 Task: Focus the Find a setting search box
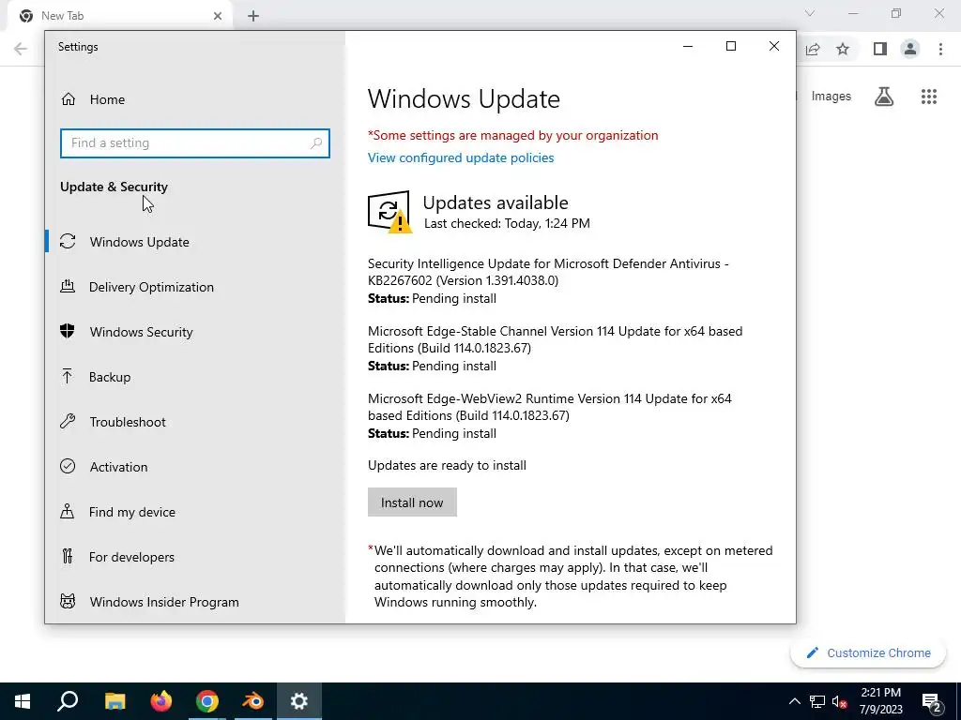[x=195, y=143]
